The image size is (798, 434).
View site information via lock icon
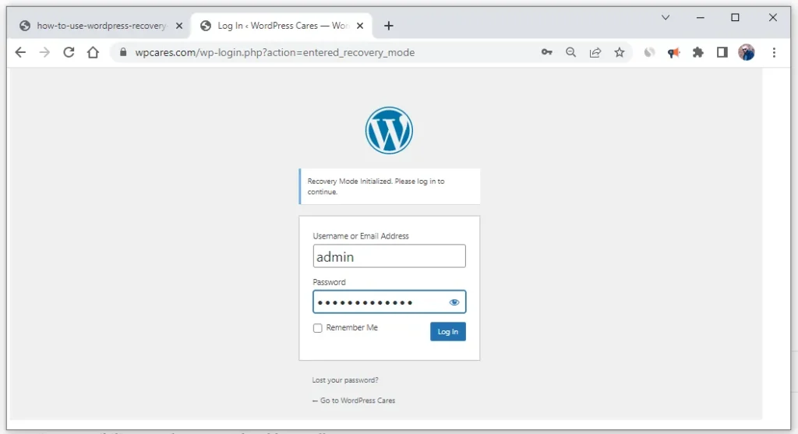click(122, 52)
